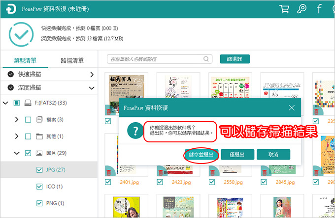Close the FonePaw exit dialog
335x218 pixels.
(292, 108)
